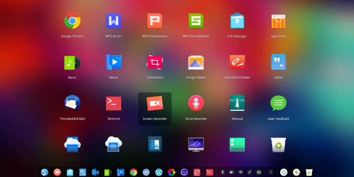Open Google Chrome from the launcher grid

[x=72, y=21]
